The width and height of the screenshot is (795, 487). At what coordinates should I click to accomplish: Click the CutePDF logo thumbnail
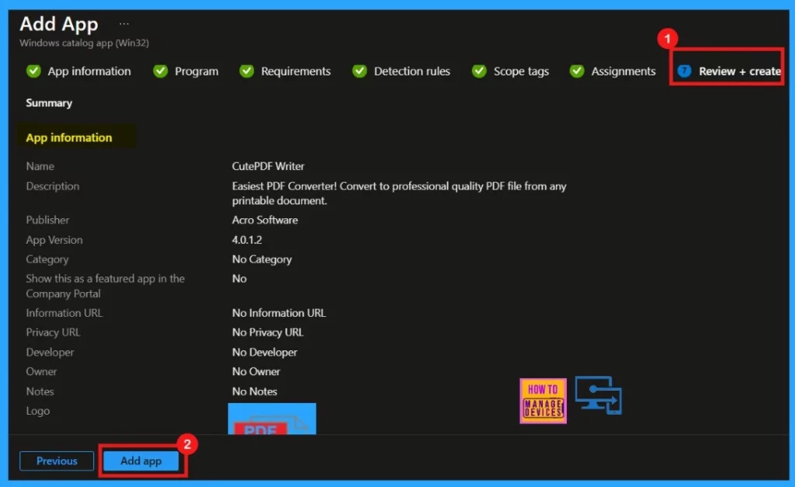point(272,419)
